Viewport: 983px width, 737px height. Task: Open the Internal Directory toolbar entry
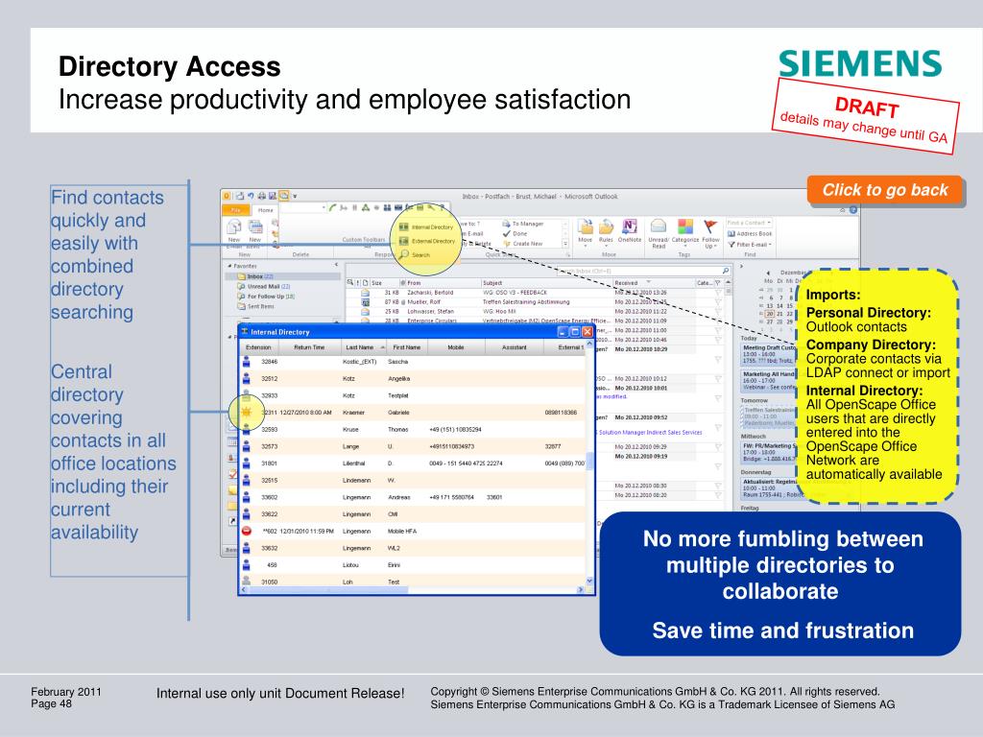pos(427,227)
